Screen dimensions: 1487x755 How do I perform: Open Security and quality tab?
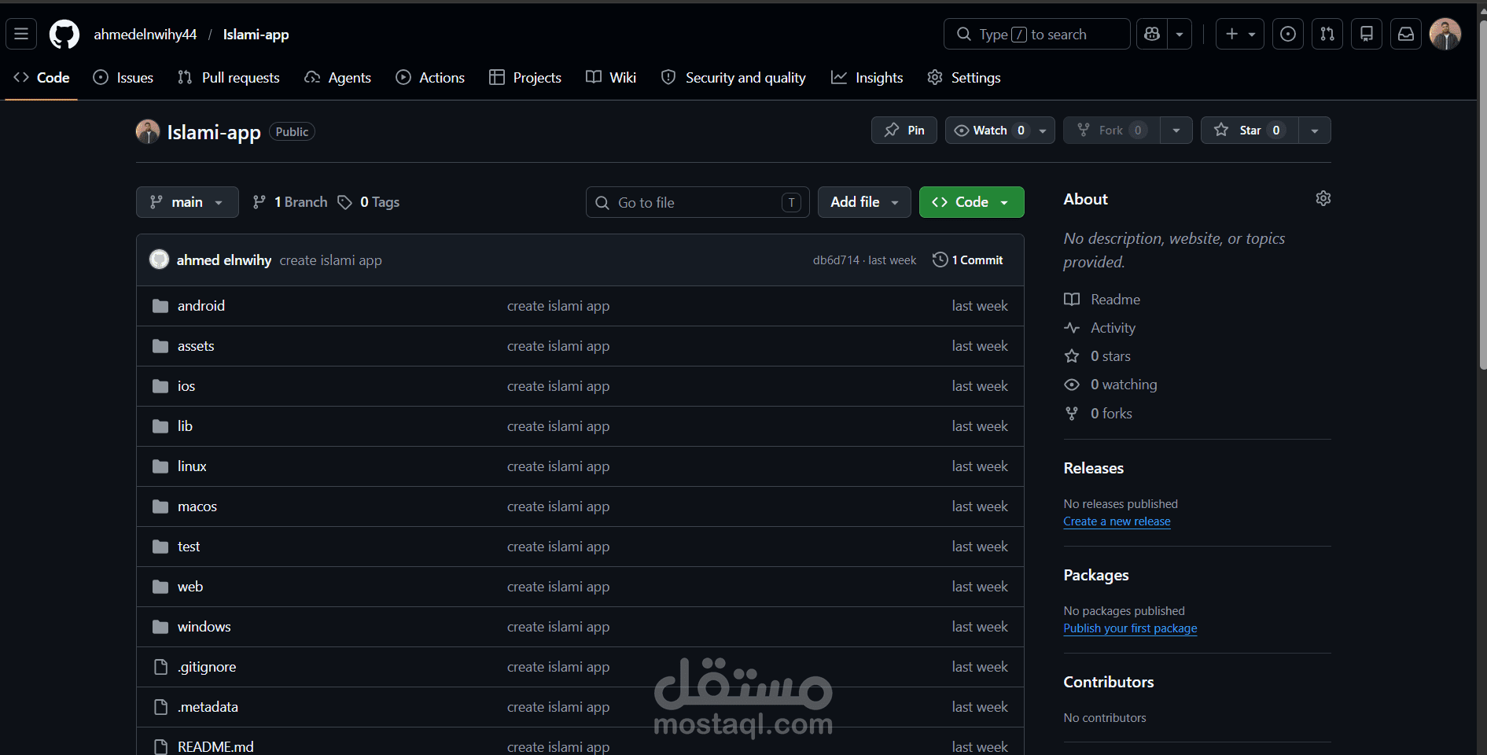pyautogui.click(x=734, y=78)
